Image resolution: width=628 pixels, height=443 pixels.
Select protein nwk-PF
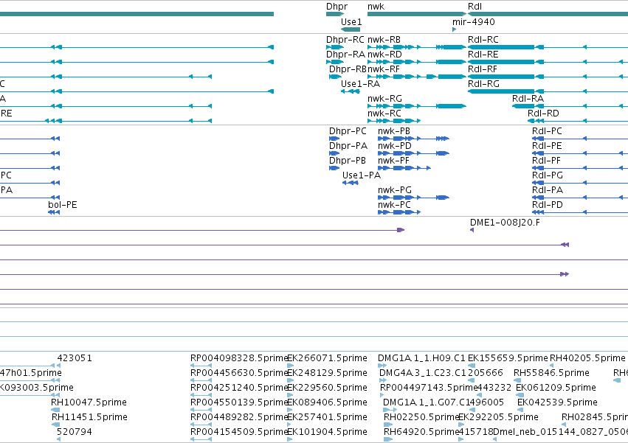404,168
